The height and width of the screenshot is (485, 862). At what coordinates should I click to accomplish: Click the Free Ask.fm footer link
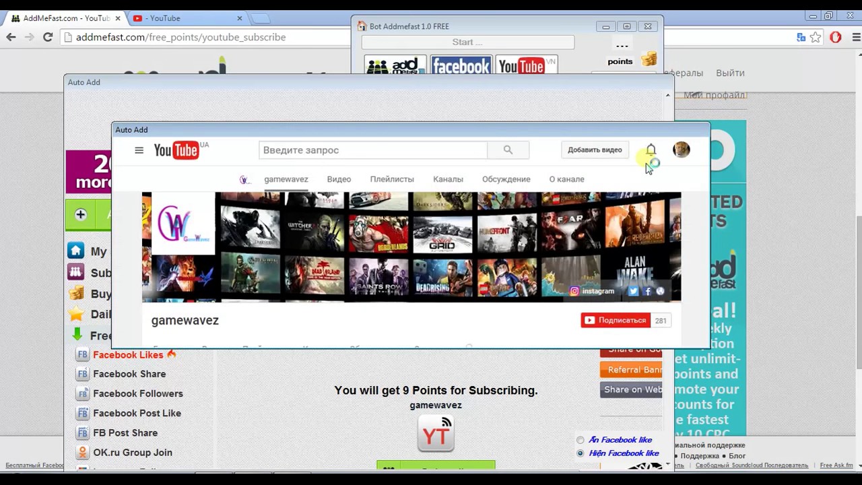point(836,465)
